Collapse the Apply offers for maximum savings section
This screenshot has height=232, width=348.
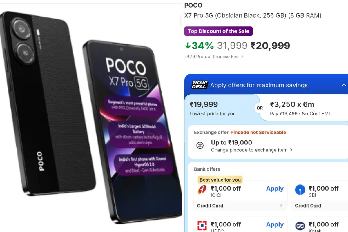click(344, 85)
